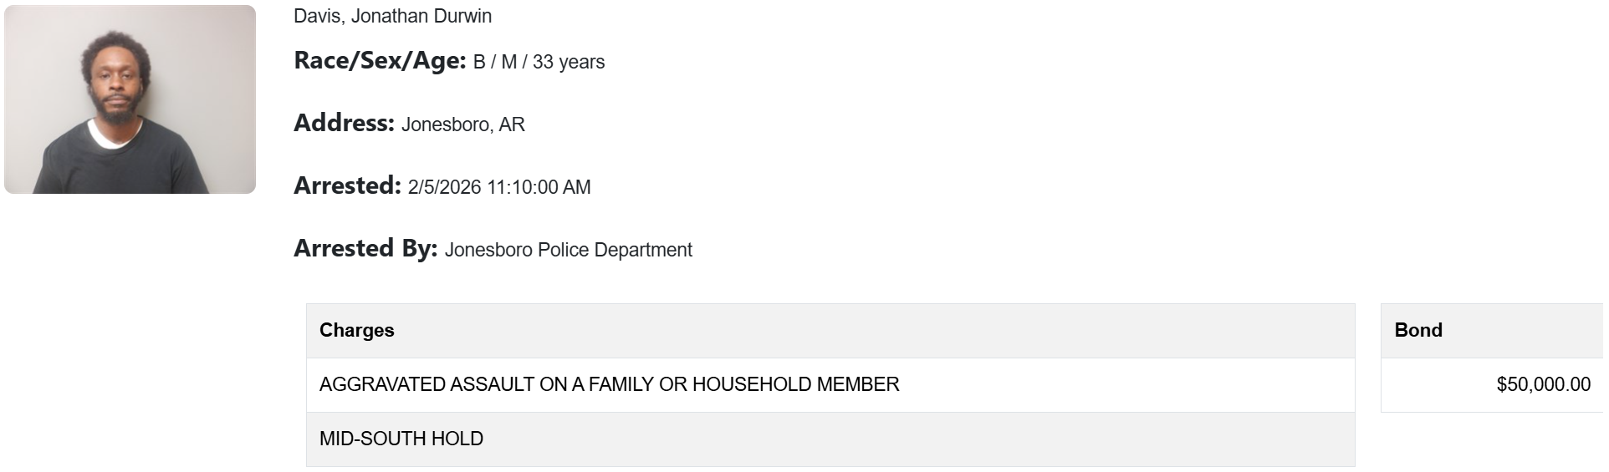Click the age value 33 years
The width and height of the screenshot is (1609, 472).
click(569, 62)
